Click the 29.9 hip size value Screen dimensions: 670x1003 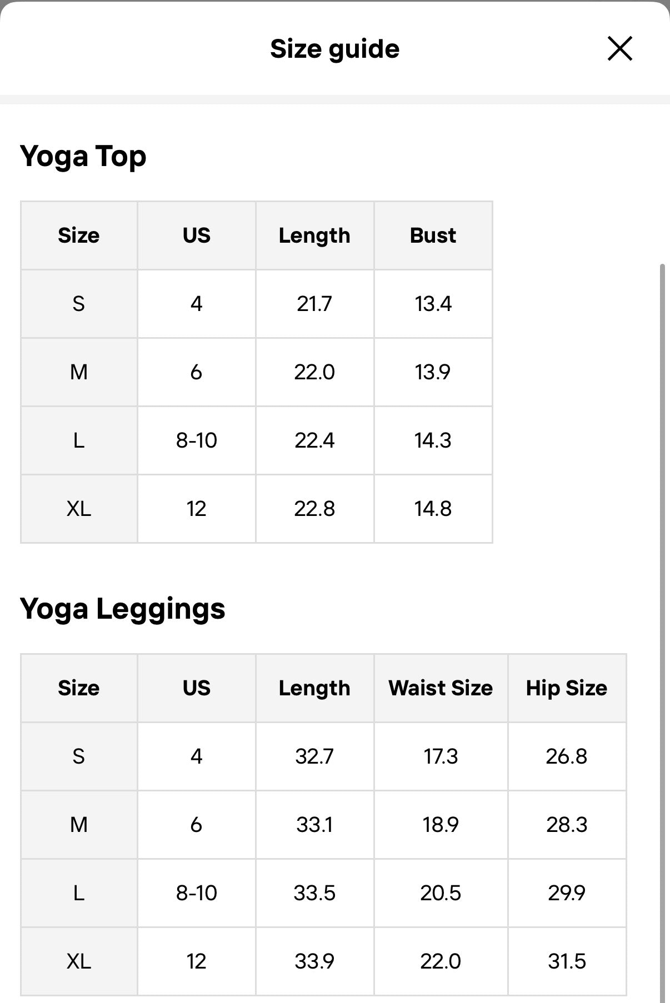pyautogui.click(x=567, y=893)
